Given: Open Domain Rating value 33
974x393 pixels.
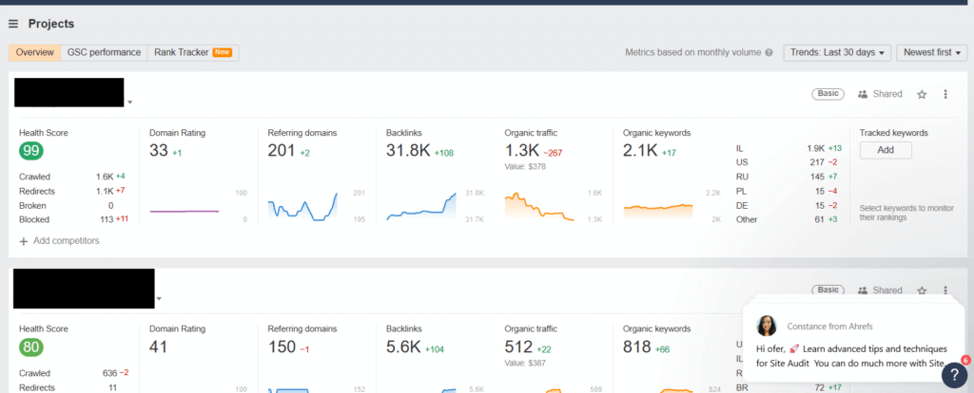Looking at the screenshot, I should [159, 150].
